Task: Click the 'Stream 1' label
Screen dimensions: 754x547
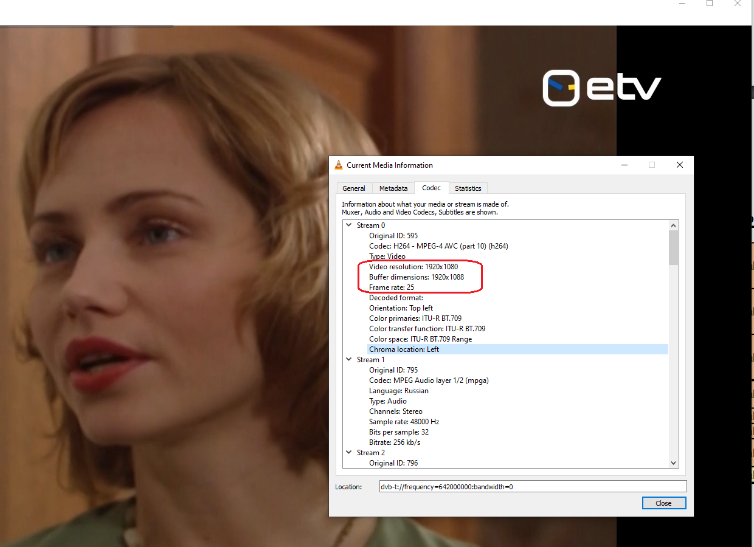Action: (x=371, y=360)
